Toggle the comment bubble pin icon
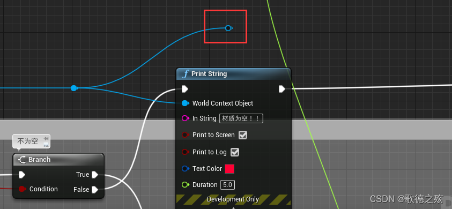 [46, 139]
